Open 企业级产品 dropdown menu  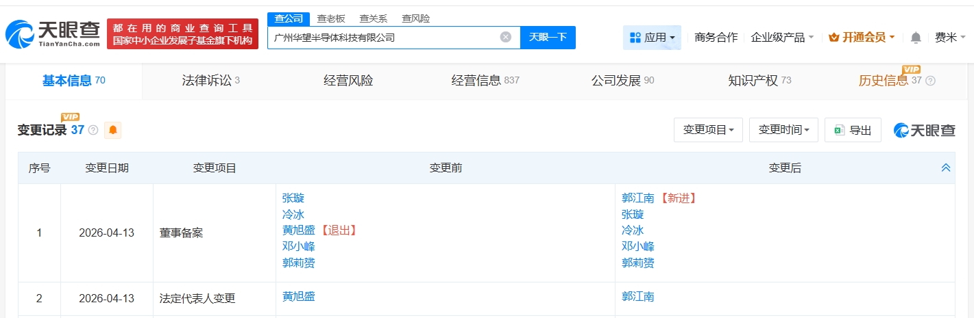782,38
